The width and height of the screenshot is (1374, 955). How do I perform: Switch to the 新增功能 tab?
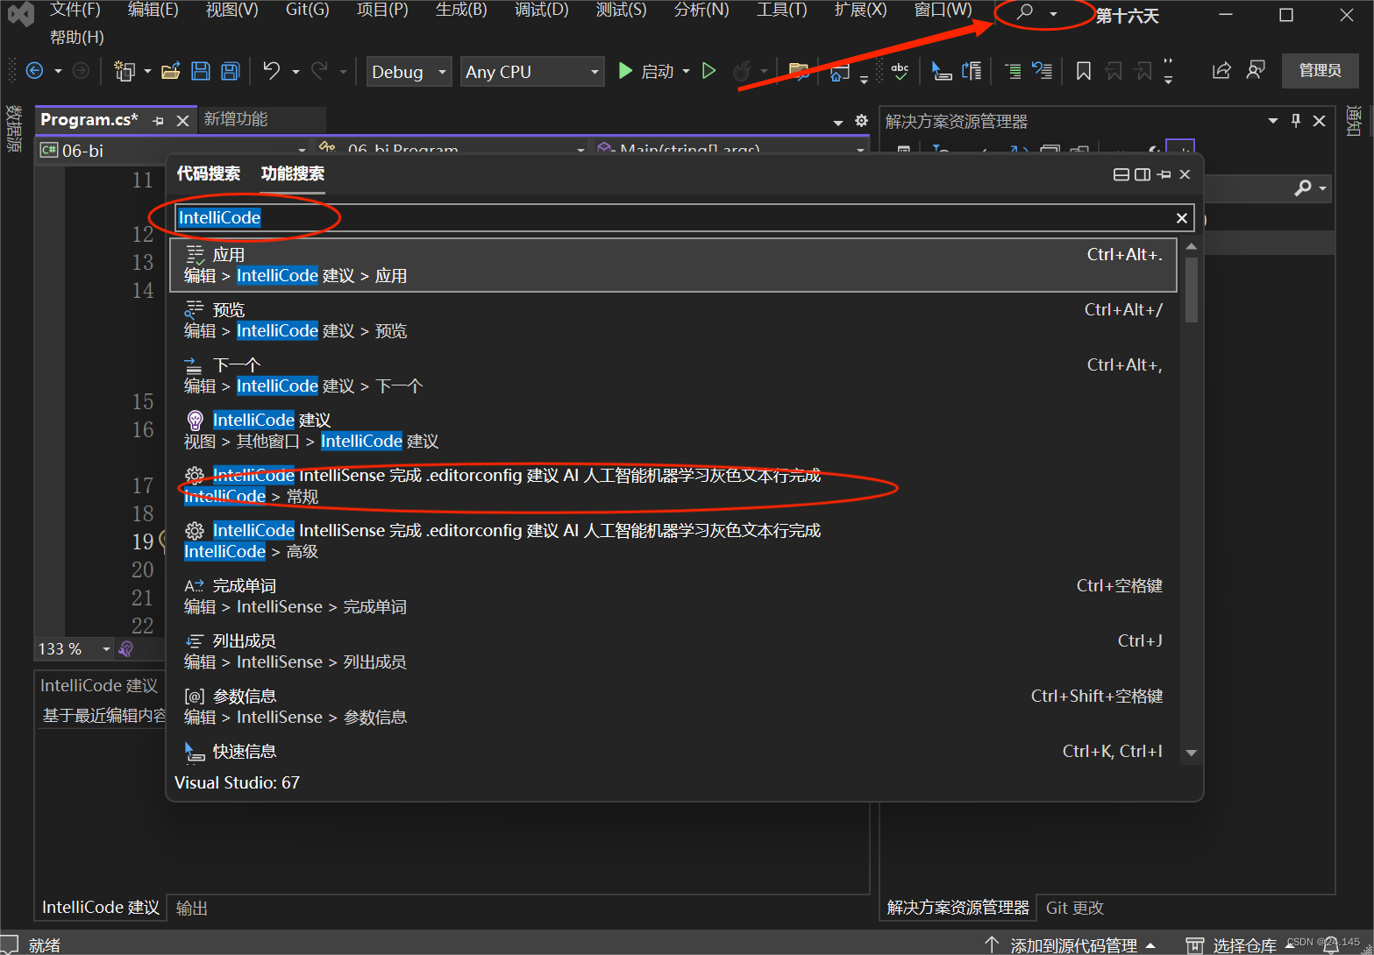(x=236, y=119)
